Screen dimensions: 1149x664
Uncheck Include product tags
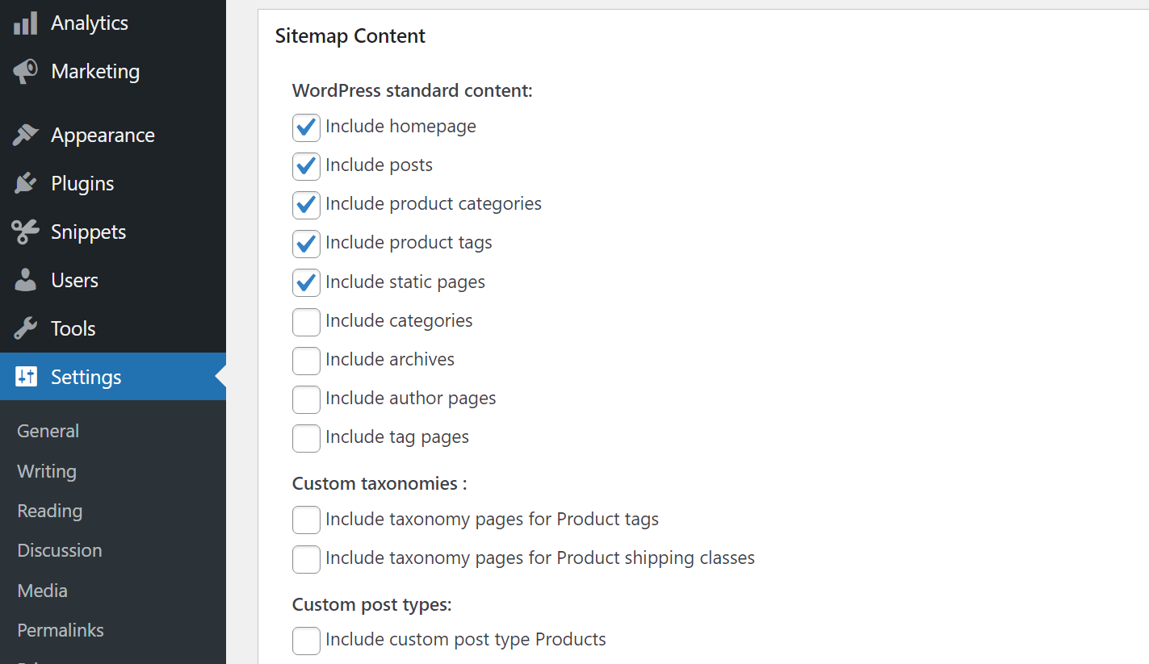(x=306, y=244)
